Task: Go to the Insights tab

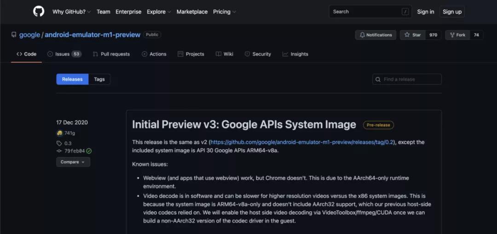Action: click(x=295, y=54)
